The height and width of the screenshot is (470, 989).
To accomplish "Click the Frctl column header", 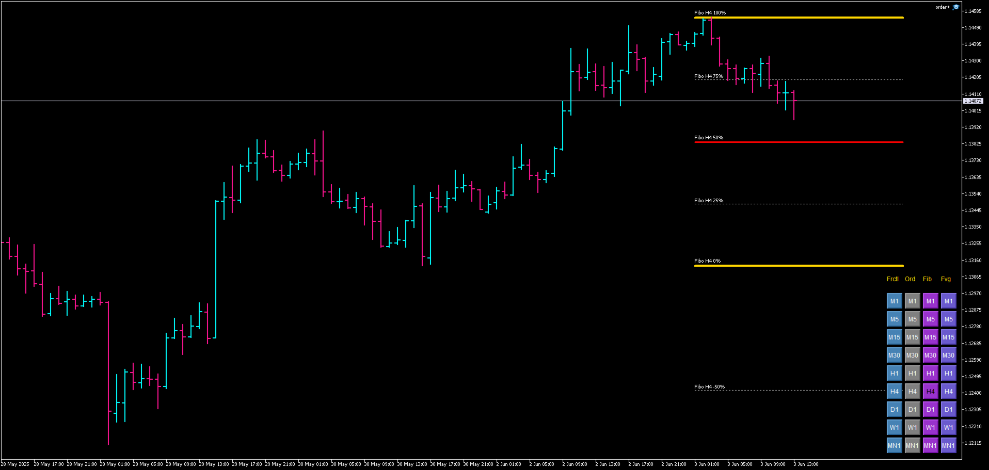I will pyautogui.click(x=892, y=279).
